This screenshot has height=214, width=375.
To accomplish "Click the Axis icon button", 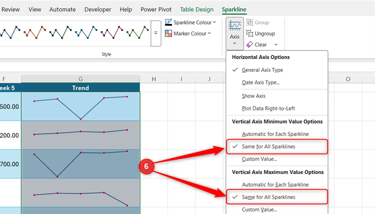I will [234, 26].
